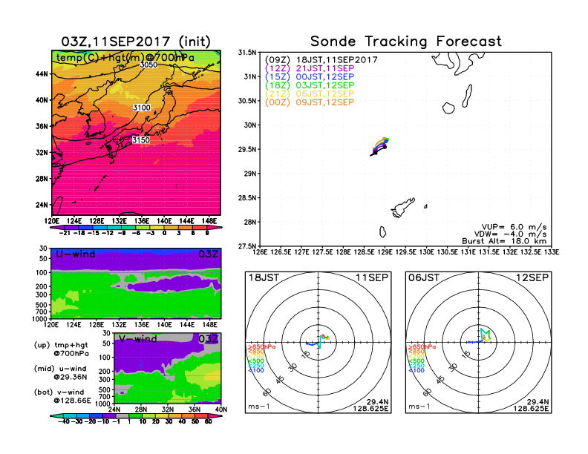
Task: Click the "VDW= -4.0 m/s" value
Action: click(x=510, y=234)
